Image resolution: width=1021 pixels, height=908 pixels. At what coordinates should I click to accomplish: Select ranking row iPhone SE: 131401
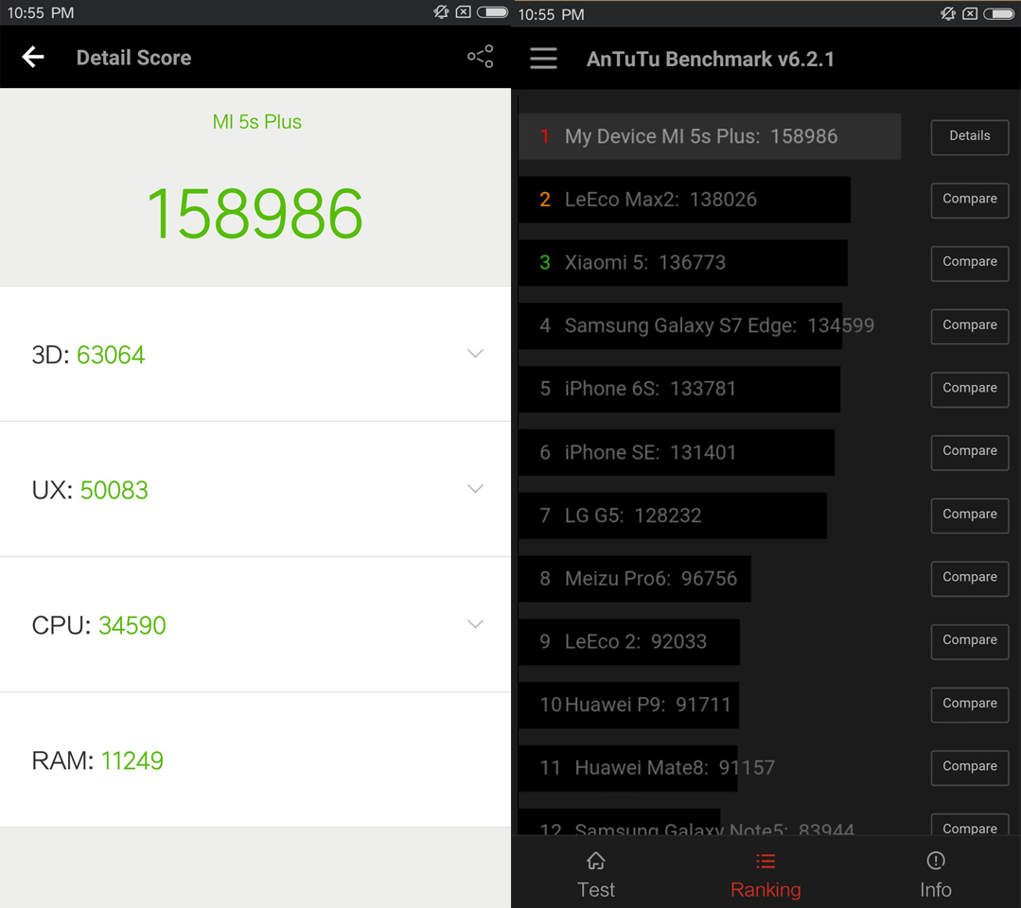[677, 452]
